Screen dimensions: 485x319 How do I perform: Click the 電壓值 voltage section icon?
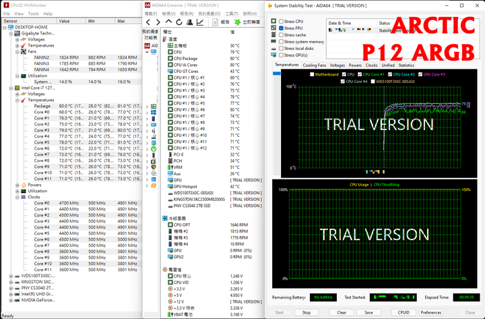click(x=165, y=270)
